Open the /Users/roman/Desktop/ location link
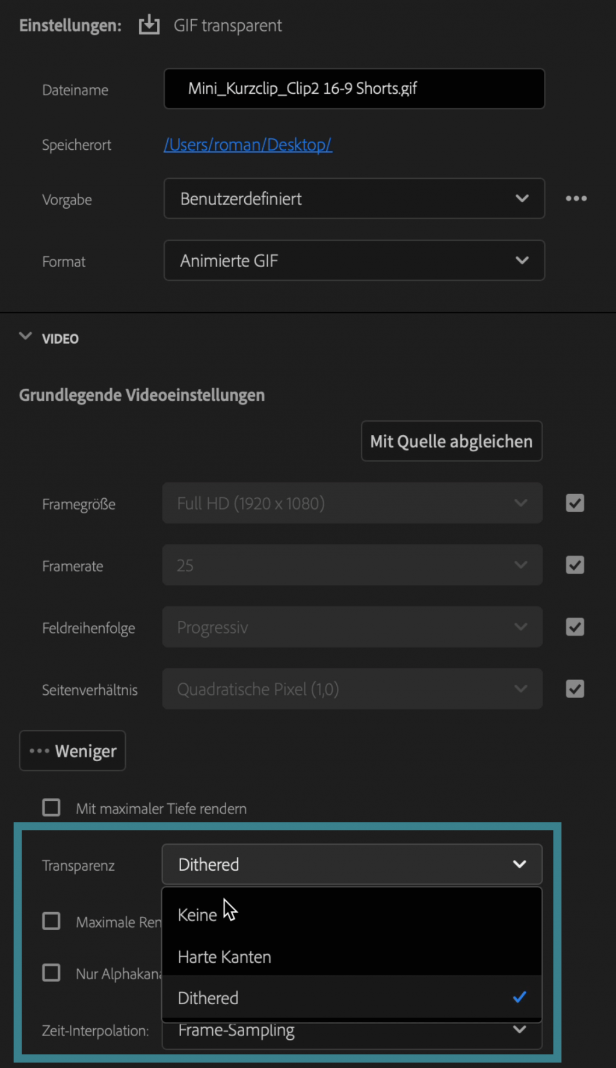Screen dimensions: 616x1068 (x=248, y=145)
